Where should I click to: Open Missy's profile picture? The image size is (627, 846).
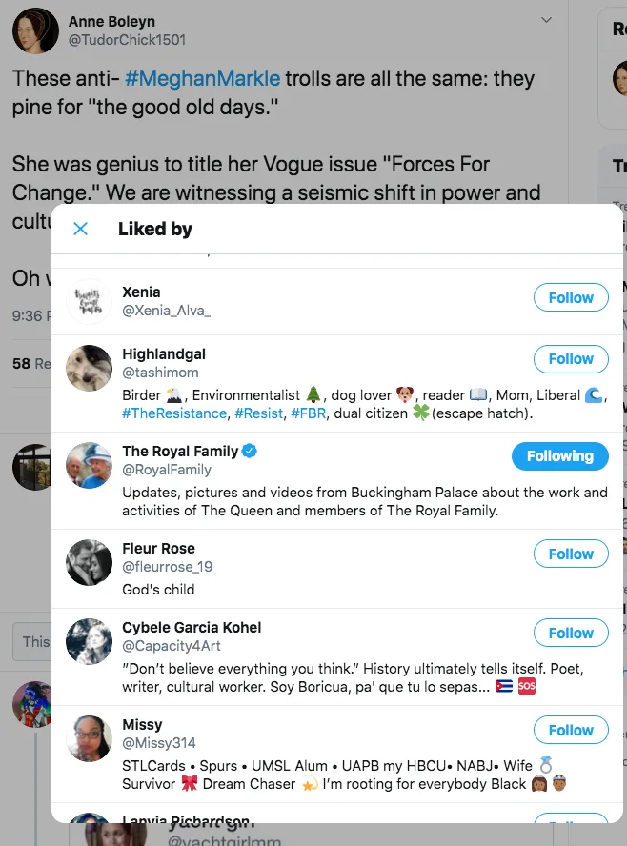point(89,738)
